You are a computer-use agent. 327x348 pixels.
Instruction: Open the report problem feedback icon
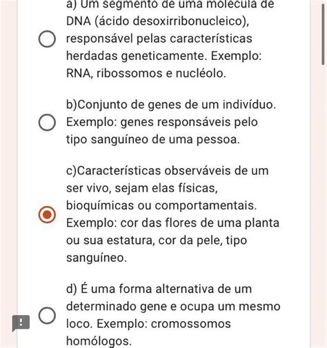[21, 323]
